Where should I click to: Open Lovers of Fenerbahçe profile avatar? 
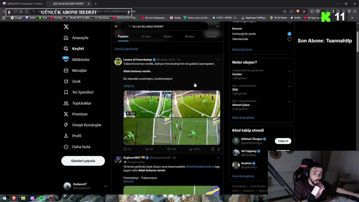118,61
